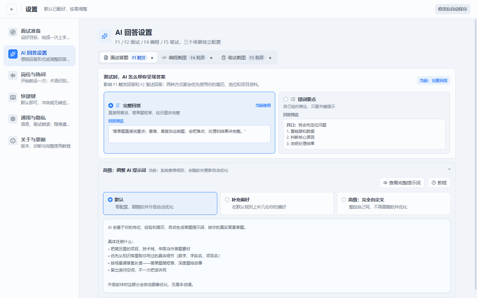Image resolution: width=477 pixels, height=298 pixels.
Task: Click the 回答预览 label under 完整回答
Action: (x=116, y=121)
